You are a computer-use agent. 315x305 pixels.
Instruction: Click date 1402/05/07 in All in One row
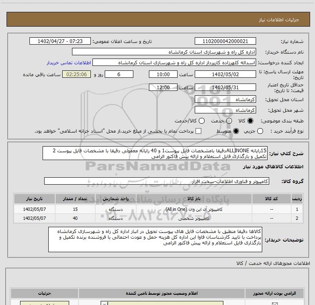click(34, 209)
